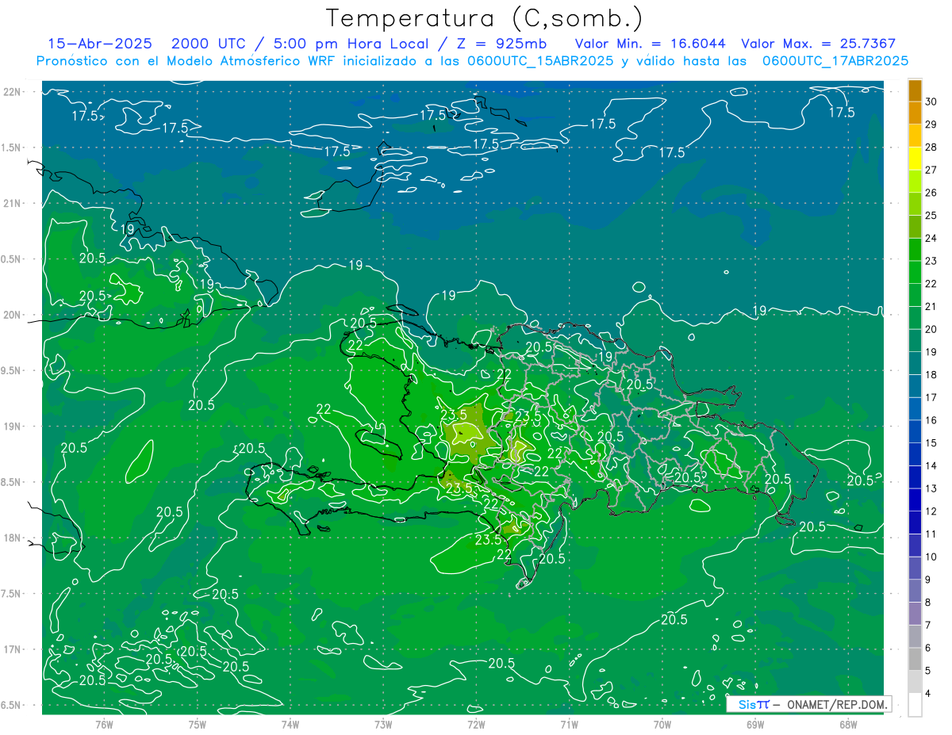The image size is (952, 735).
Task: Click the color scale label "28"
Action: 931,147
